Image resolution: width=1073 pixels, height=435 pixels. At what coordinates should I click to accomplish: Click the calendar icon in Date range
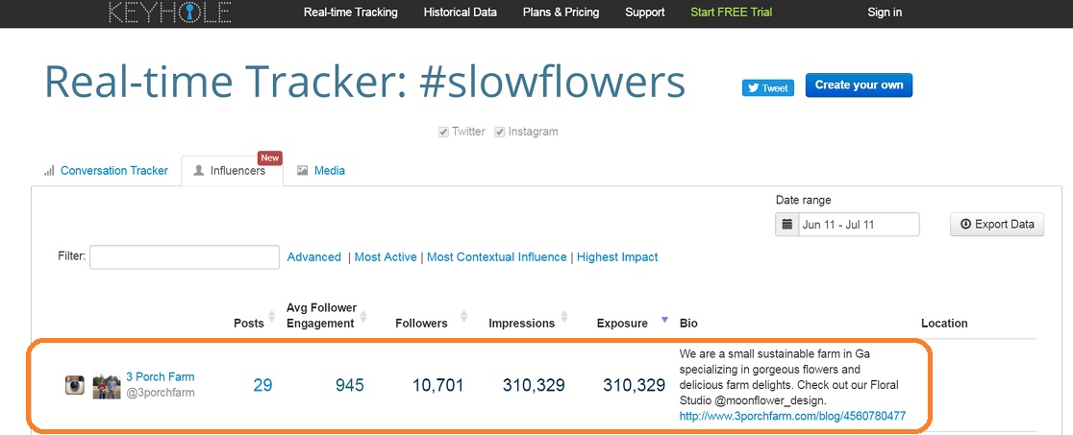(786, 225)
